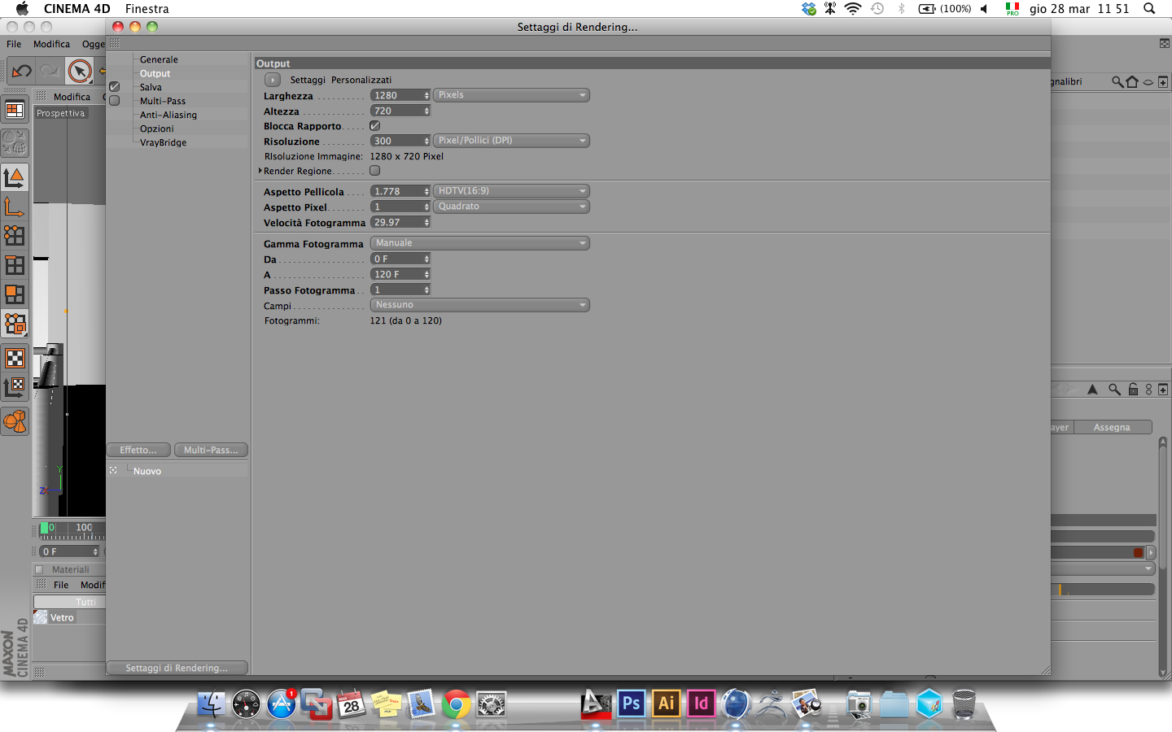Enable the Texture Axis mode icon
The height and width of the screenshot is (732, 1172).
click(x=15, y=387)
